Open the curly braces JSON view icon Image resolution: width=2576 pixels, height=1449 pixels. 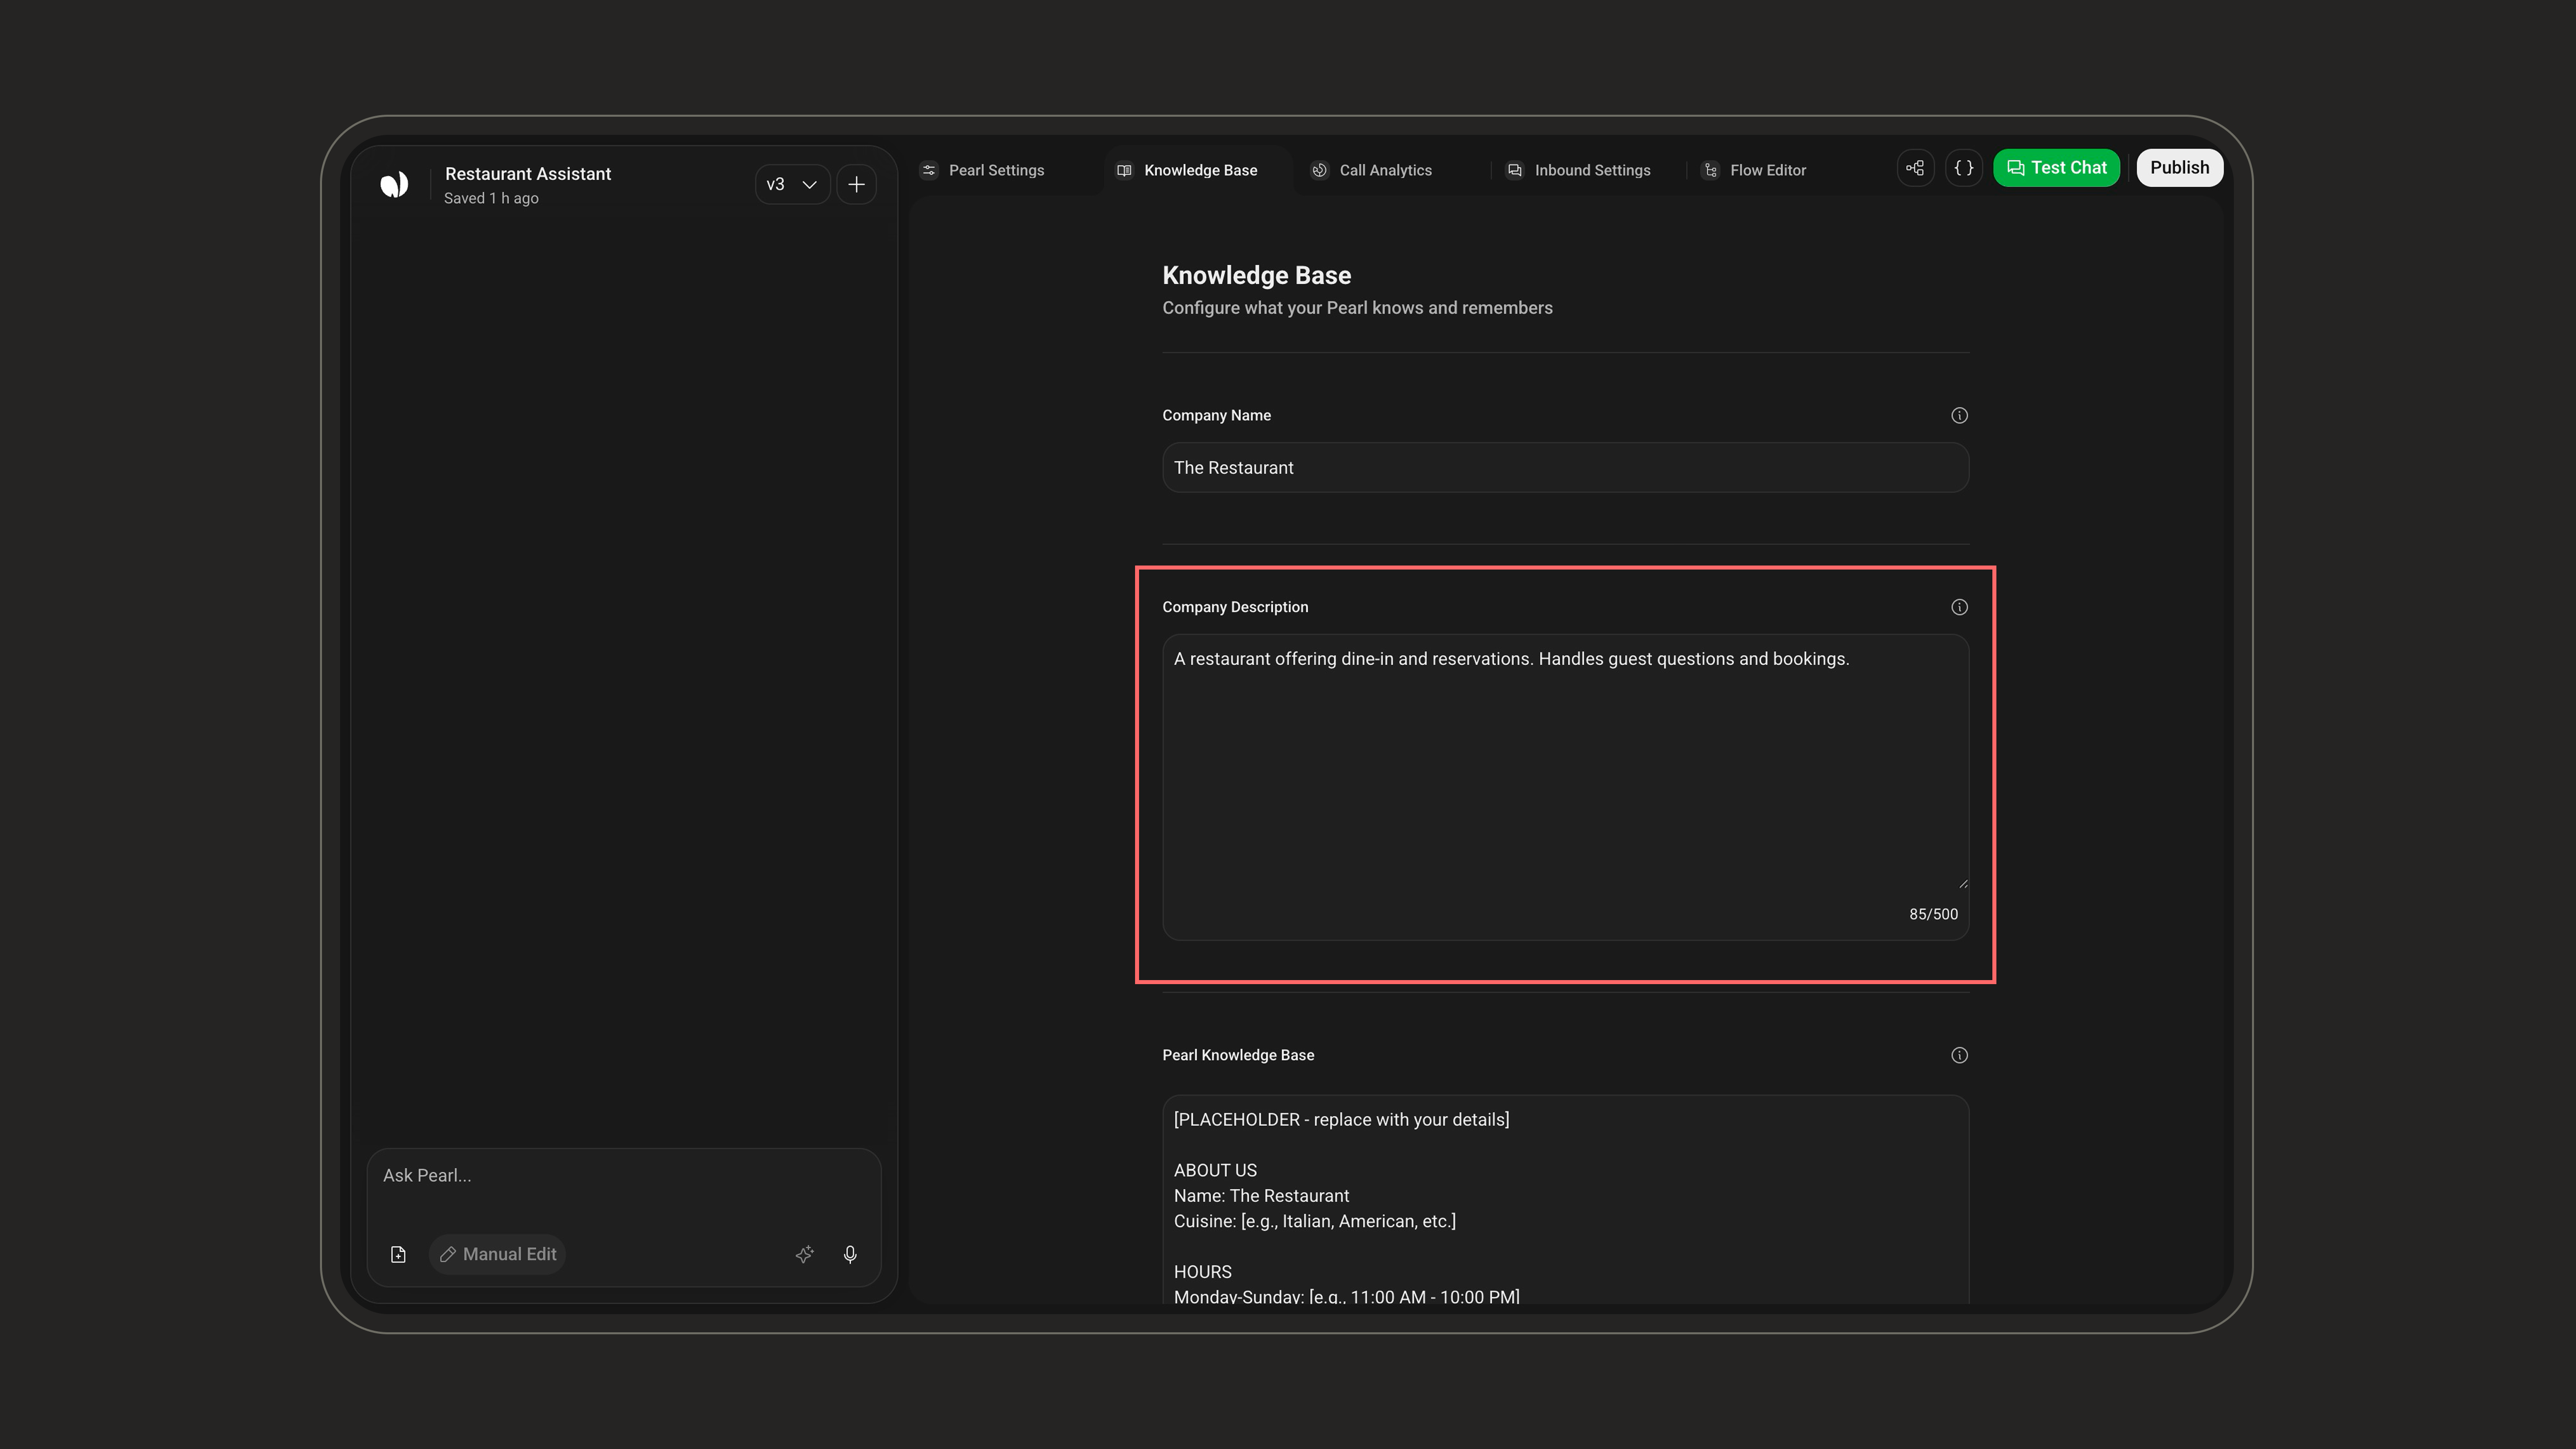click(1964, 168)
